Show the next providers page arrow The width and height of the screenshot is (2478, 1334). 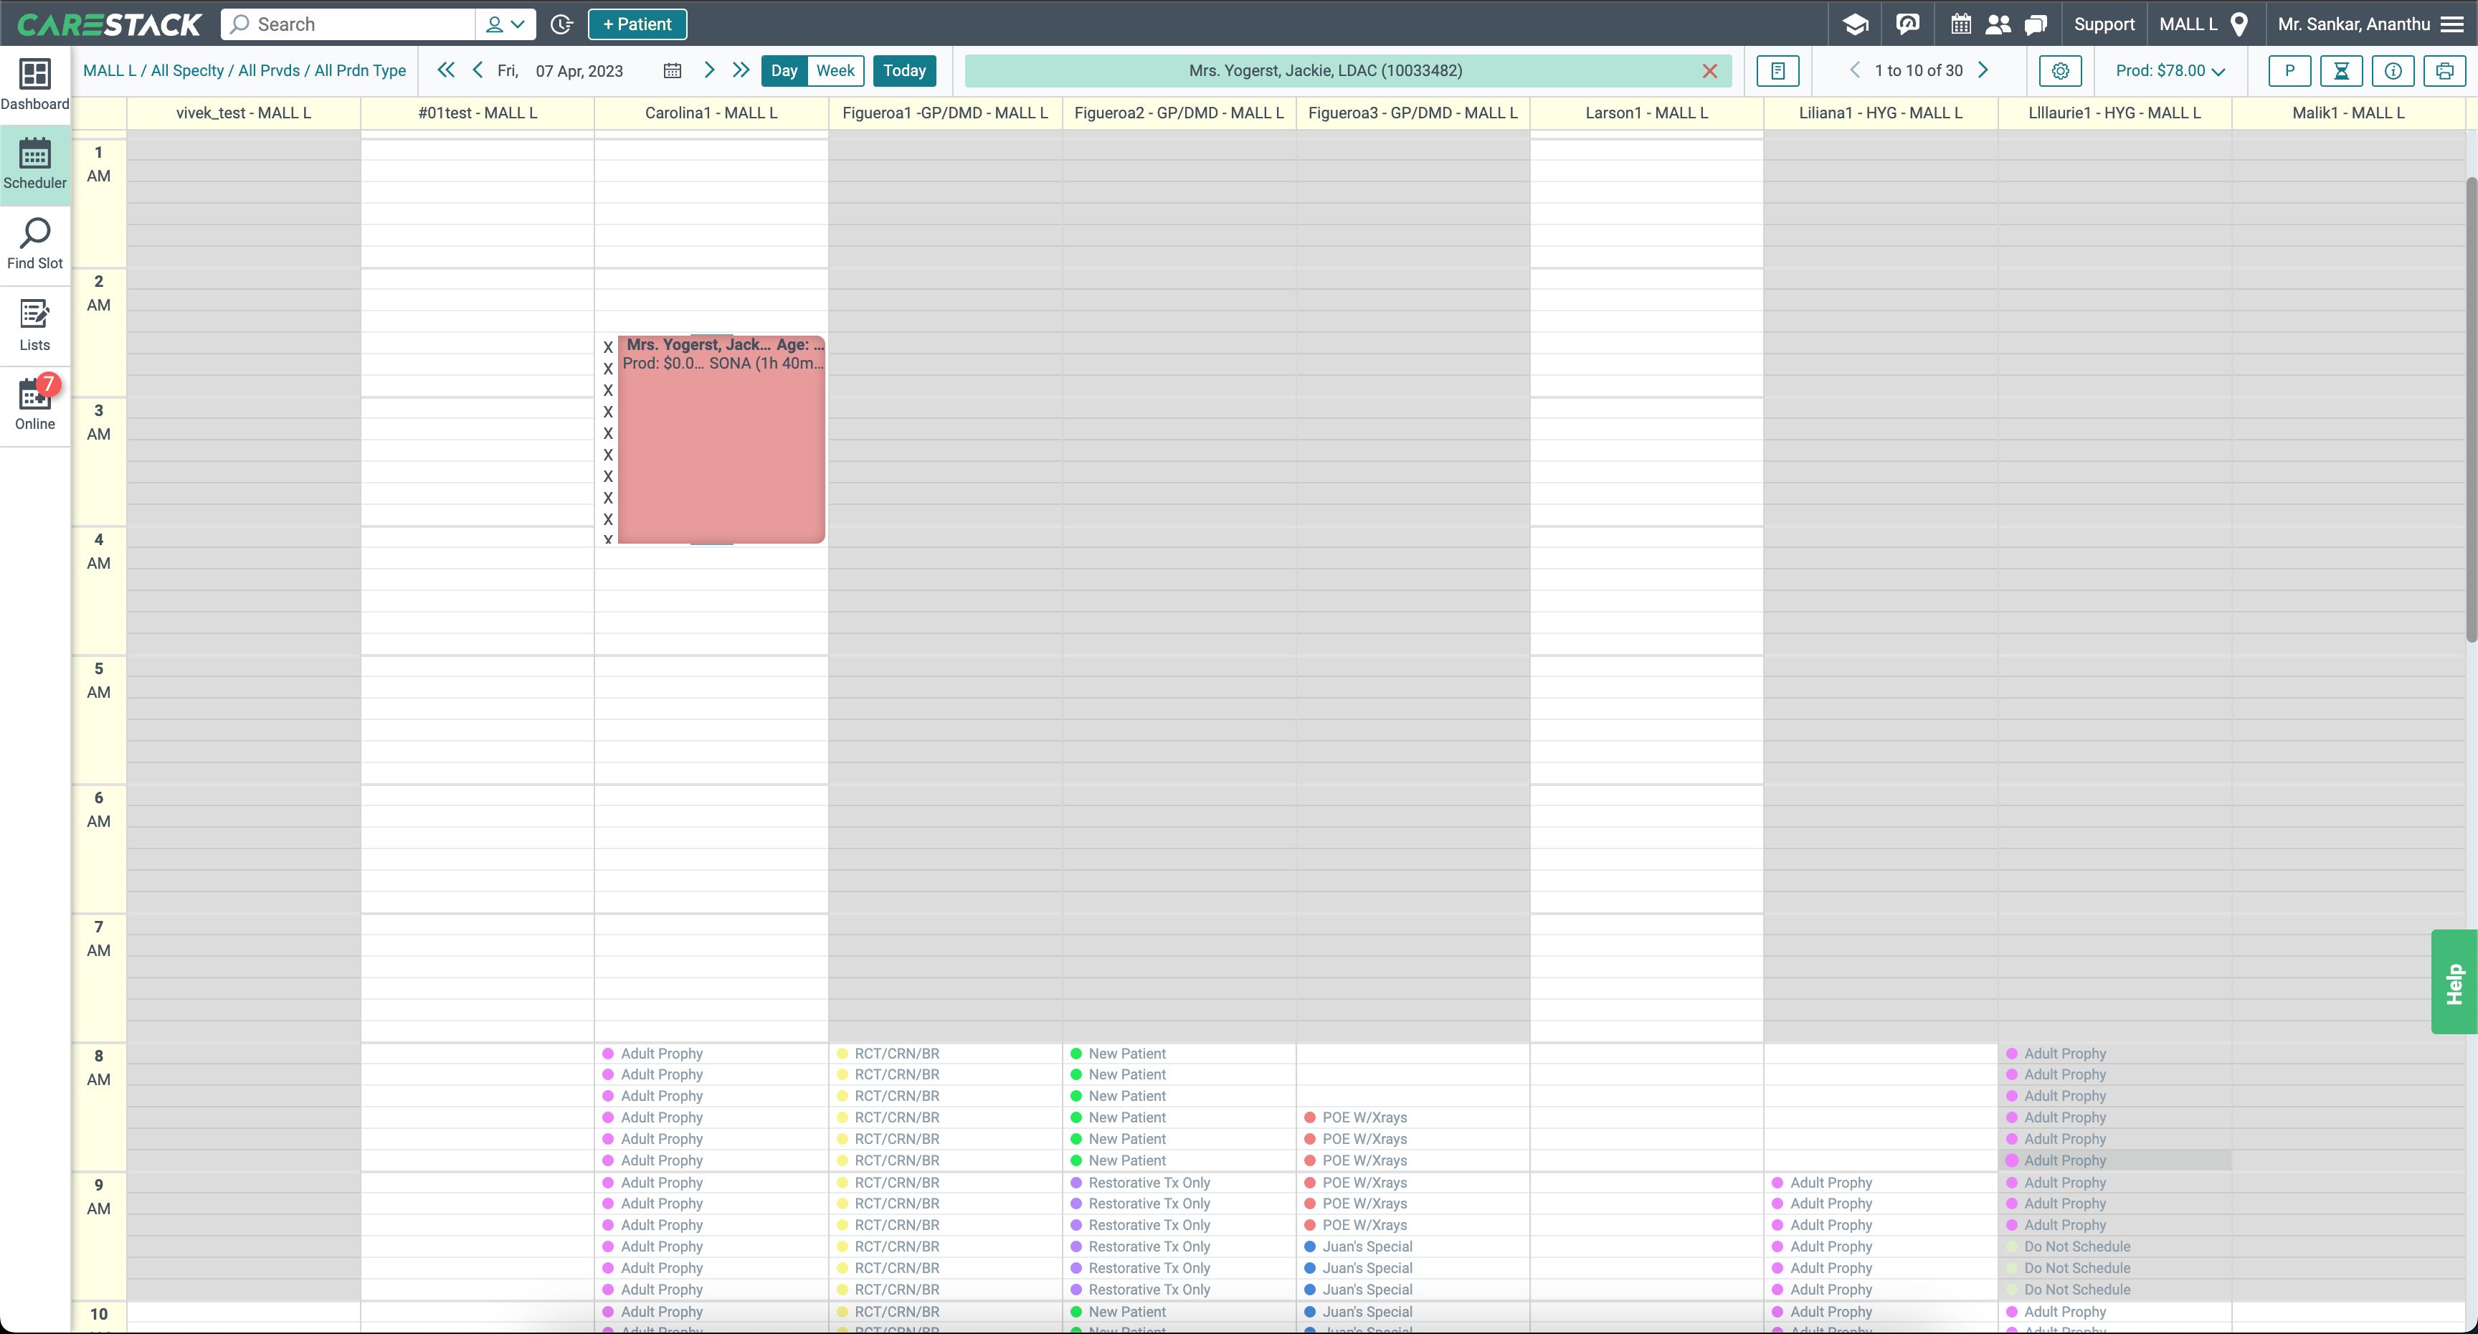[1983, 70]
